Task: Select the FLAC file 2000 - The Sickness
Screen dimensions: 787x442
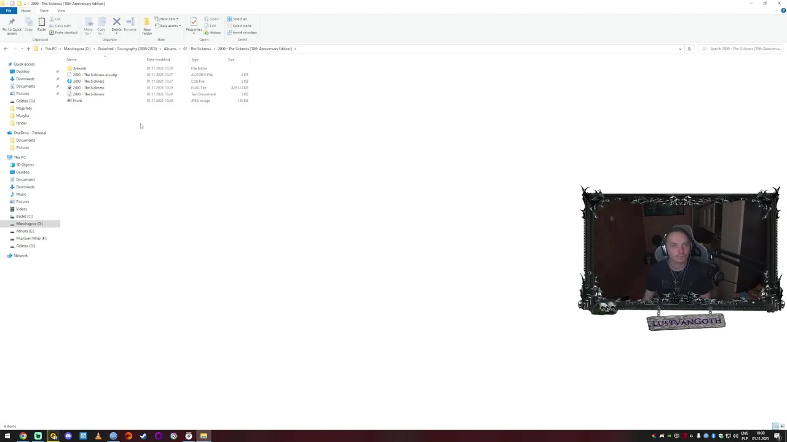Action: click(89, 88)
